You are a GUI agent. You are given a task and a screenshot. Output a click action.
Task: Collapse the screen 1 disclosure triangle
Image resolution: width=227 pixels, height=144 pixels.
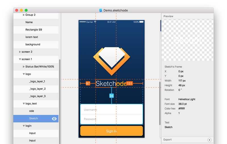pyautogui.click(x=20, y=59)
